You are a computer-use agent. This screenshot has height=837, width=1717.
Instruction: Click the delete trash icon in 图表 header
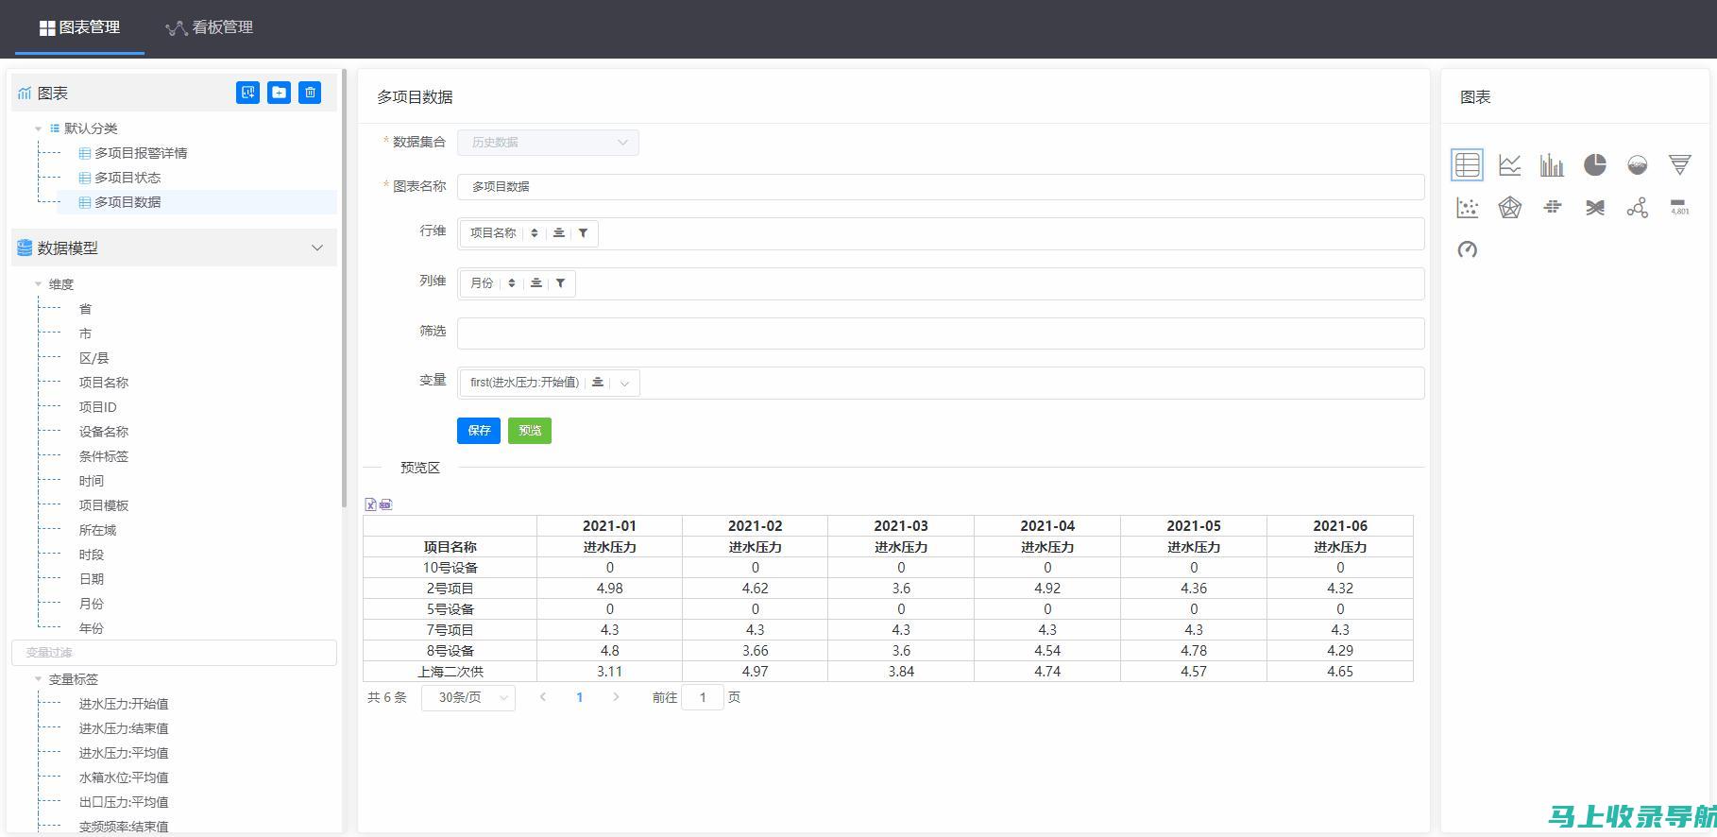tap(310, 93)
